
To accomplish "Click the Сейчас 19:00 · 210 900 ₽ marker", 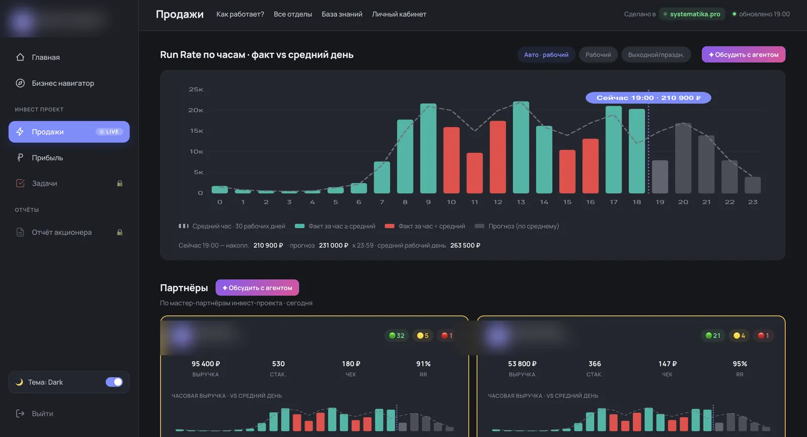I will 648,98.
